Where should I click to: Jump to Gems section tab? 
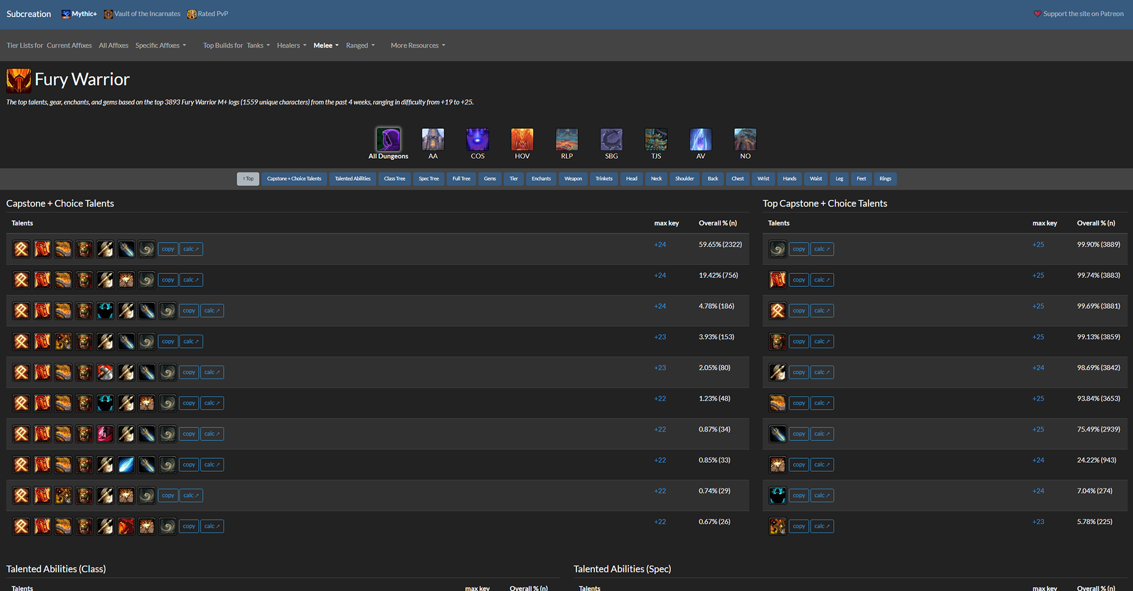point(490,179)
